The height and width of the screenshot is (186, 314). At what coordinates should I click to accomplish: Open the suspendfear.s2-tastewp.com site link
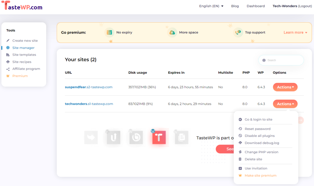pyautogui.click(x=89, y=87)
